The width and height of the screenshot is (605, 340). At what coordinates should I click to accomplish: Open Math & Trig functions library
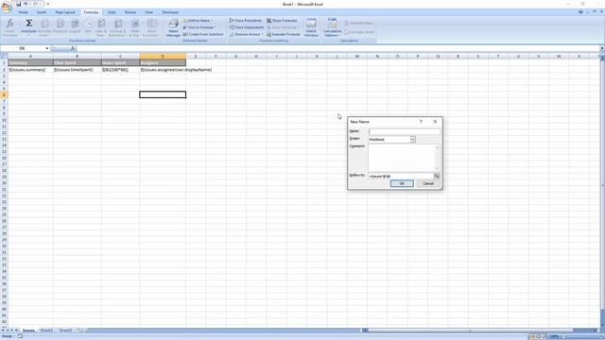pos(134,27)
